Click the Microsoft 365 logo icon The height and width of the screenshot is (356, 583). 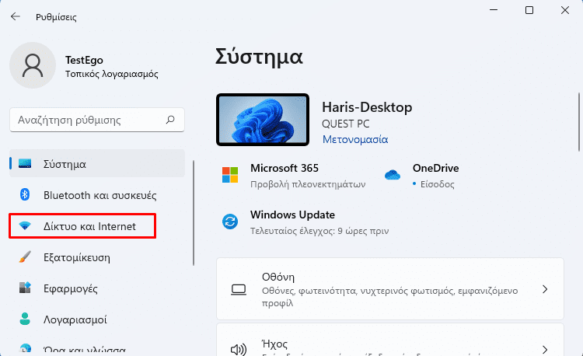[x=230, y=175]
